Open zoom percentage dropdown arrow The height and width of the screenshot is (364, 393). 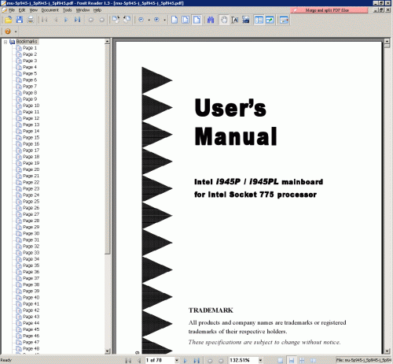click(260, 360)
